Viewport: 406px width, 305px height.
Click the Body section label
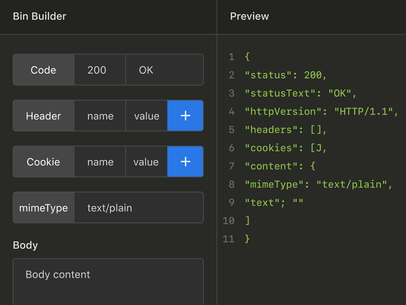[x=25, y=245]
